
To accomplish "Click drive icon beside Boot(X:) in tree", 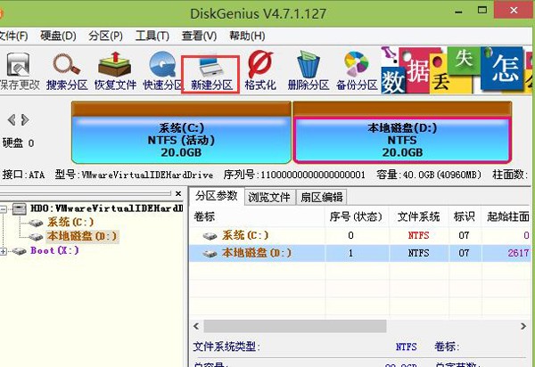I will click(19, 251).
